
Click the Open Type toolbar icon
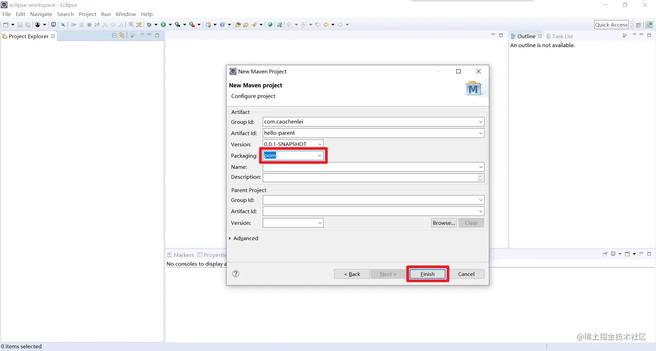pyautogui.click(x=238, y=25)
